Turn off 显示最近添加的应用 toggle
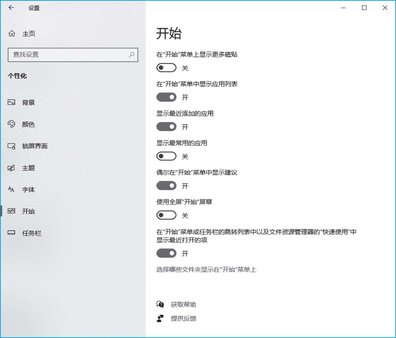Viewport: 396px width, 338px height. 166,127
